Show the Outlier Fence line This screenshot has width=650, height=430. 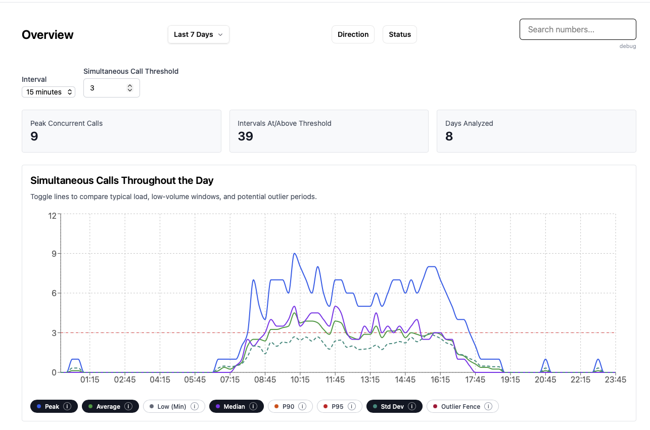460,406
